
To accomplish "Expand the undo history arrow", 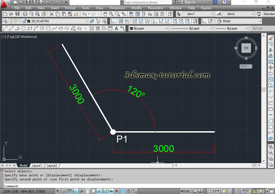I will 89,14.
